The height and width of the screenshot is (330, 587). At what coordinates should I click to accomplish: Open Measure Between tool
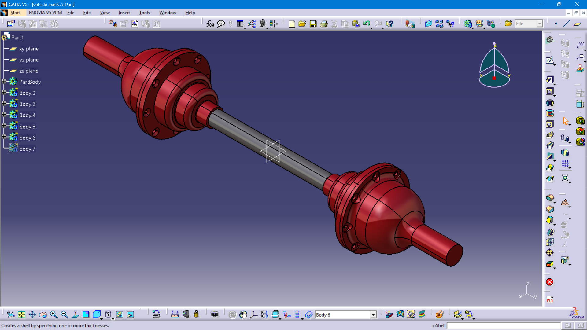coord(175,314)
